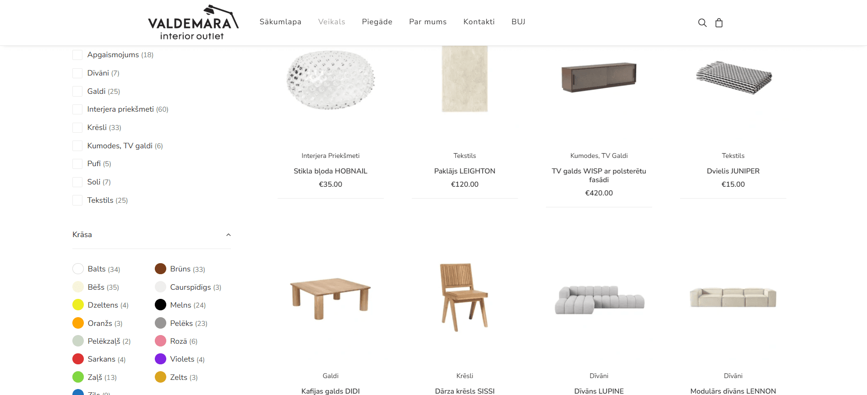This screenshot has width=867, height=395.
Task: Open the search magnifier icon
Action: pyautogui.click(x=702, y=22)
